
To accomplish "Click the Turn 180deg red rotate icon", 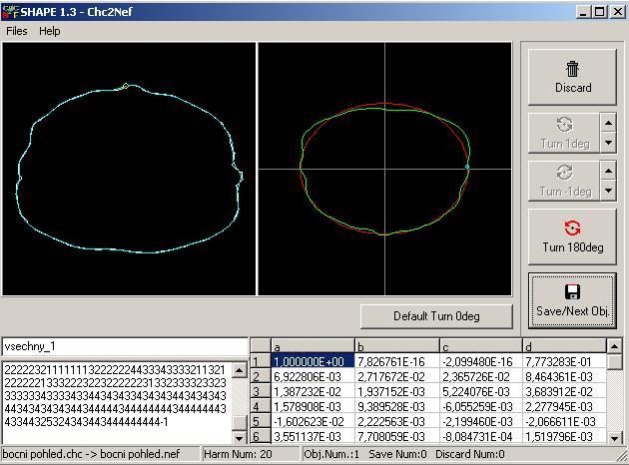I will [572, 229].
